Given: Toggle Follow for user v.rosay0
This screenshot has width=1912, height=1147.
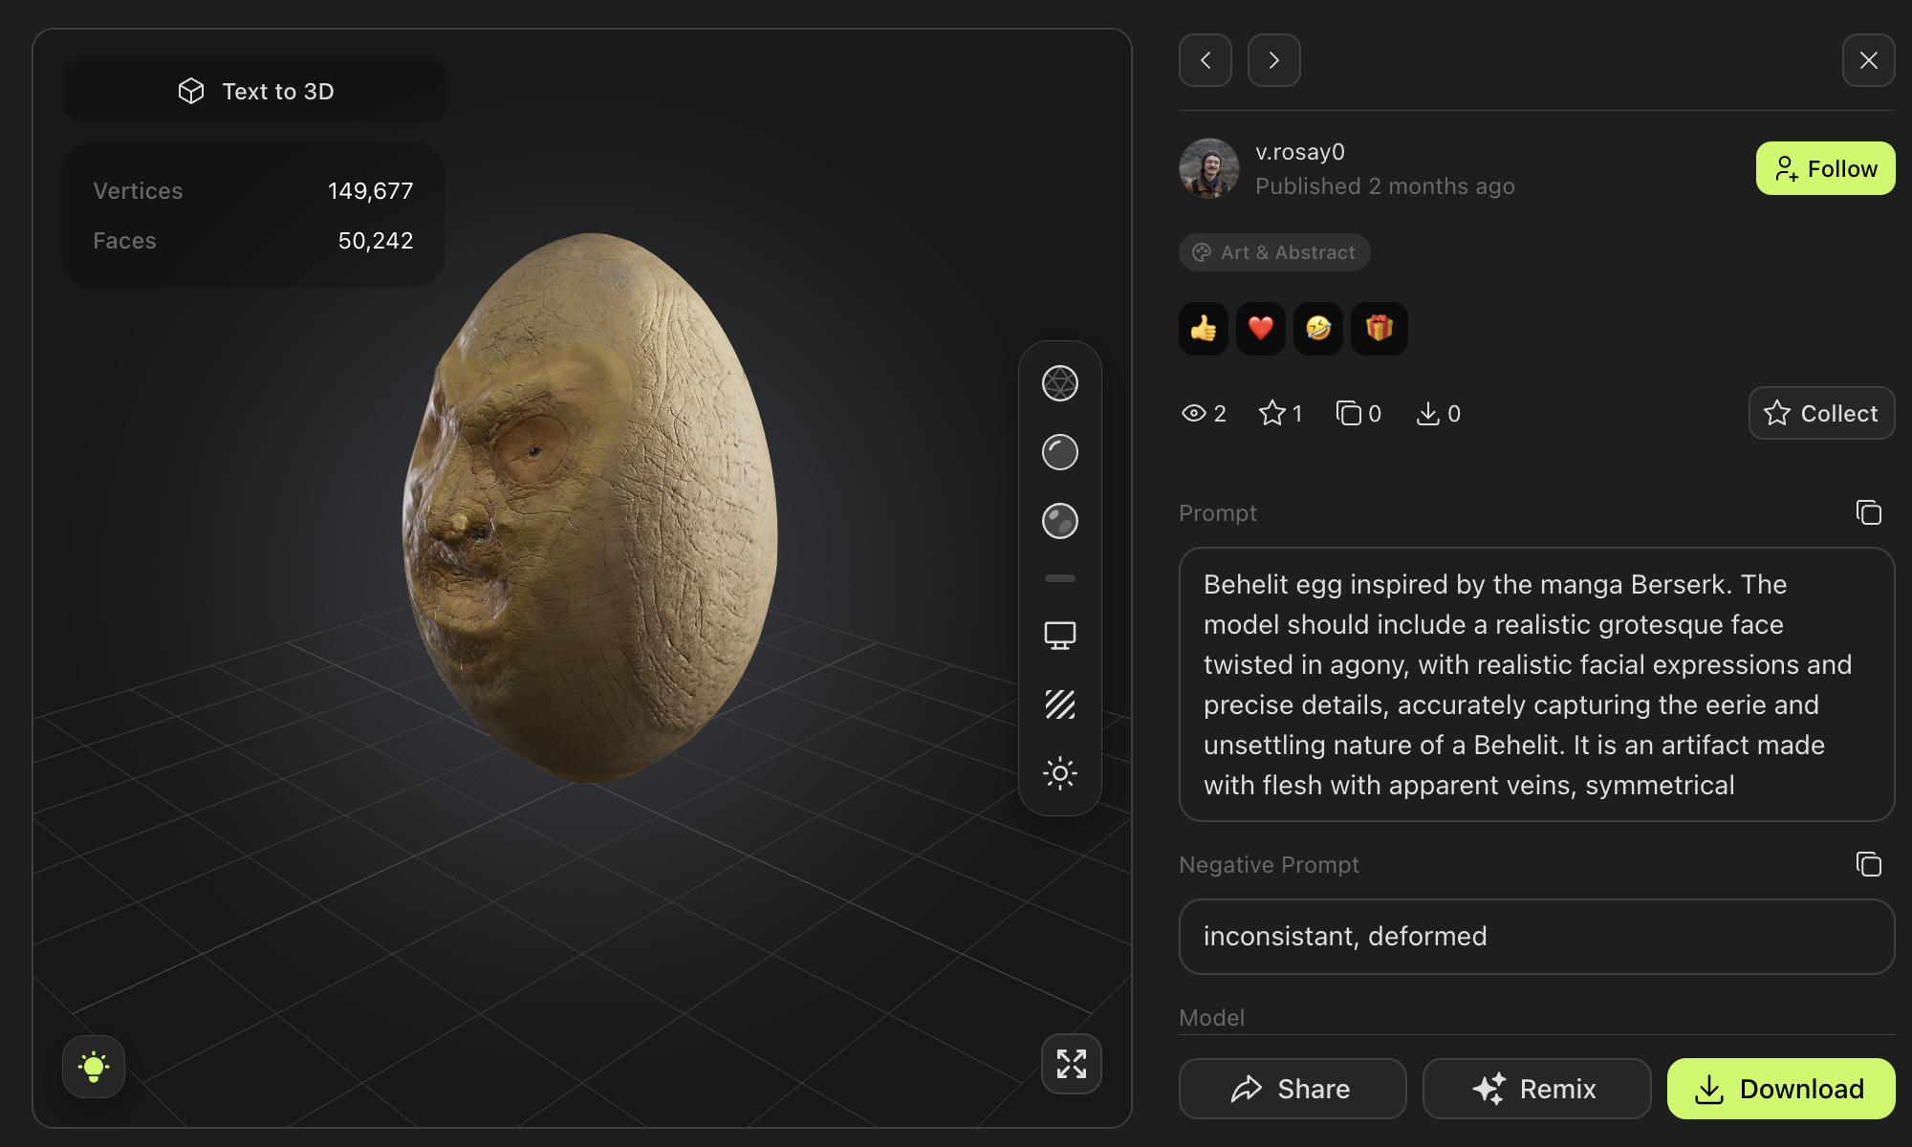Looking at the screenshot, I should 1824,168.
